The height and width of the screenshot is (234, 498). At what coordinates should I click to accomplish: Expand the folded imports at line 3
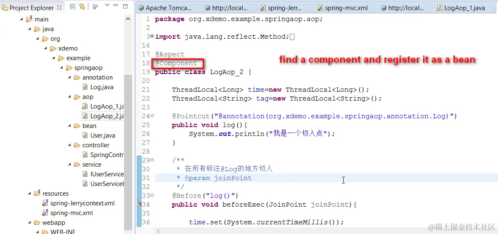pos(152,36)
